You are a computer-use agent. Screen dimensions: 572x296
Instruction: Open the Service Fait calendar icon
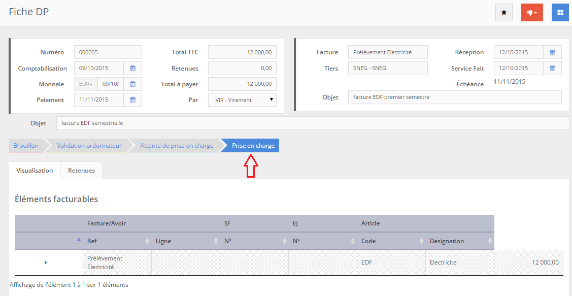click(x=552, y=68)
